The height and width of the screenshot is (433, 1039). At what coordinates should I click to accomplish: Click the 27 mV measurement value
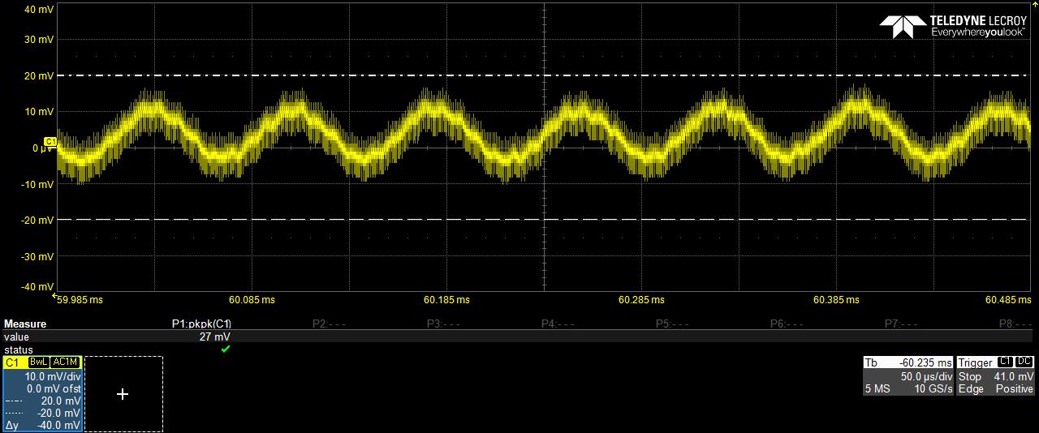coord(215,337)
